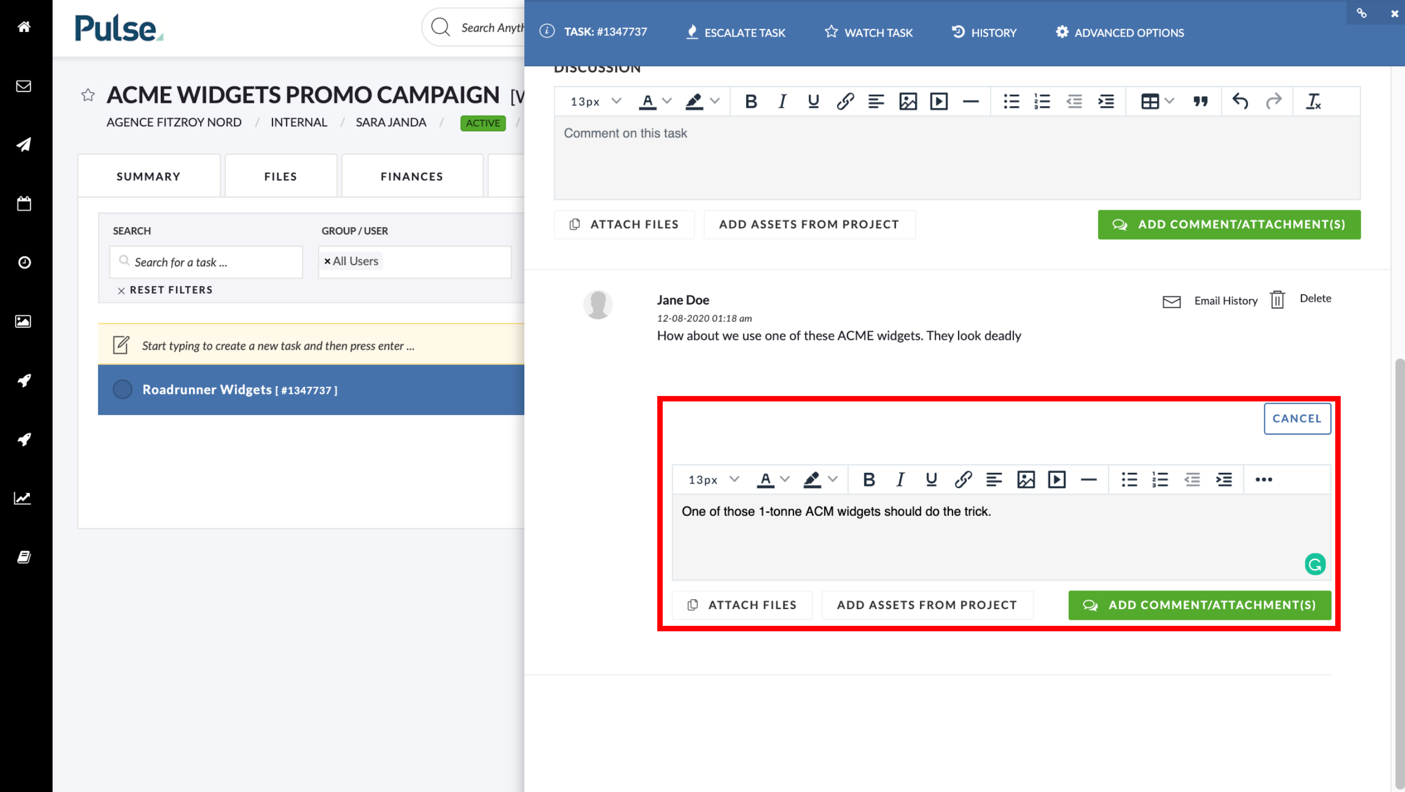Viewport: 1405px width, 792px height.
Task: Switch to the Summary tab
Action: click(x=148, y=176)
